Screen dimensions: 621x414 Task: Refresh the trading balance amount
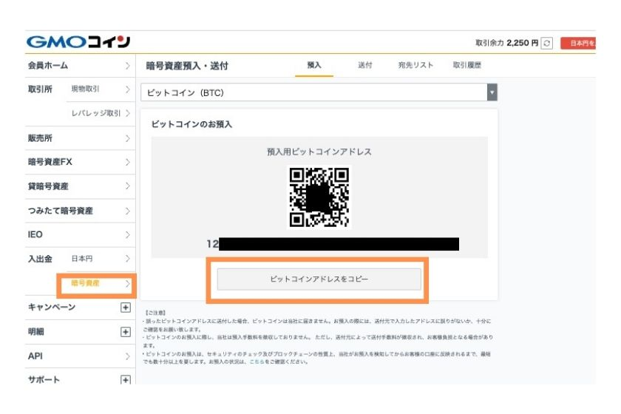(547, 43)
